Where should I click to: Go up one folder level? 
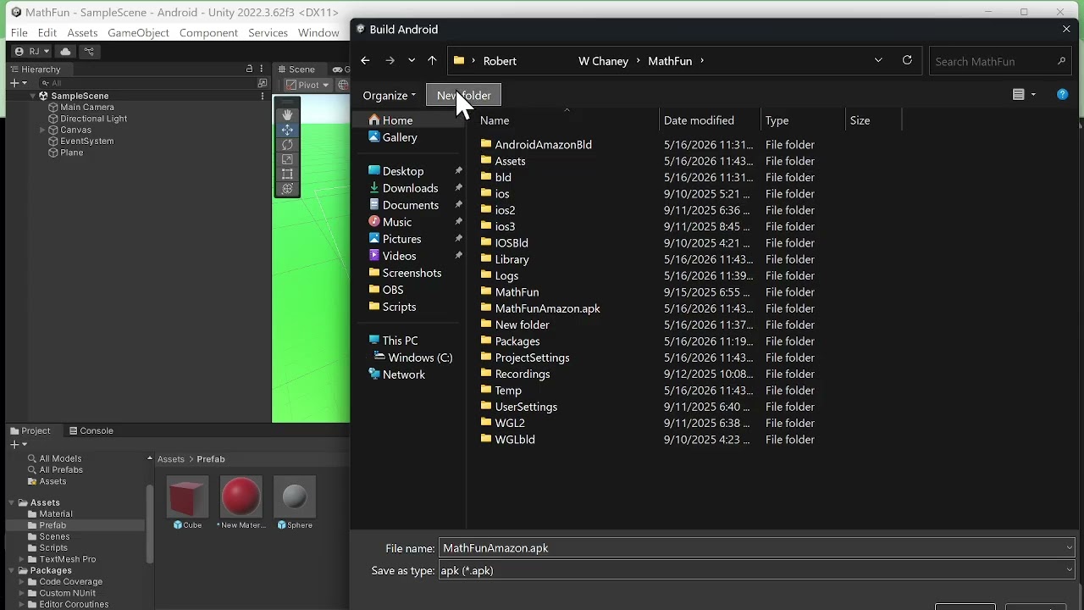(x=432, y=61)
